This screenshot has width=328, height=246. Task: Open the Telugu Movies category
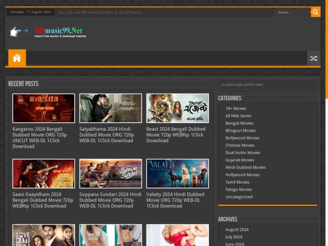238,189
